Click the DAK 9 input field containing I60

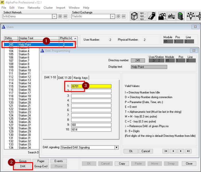91,125
